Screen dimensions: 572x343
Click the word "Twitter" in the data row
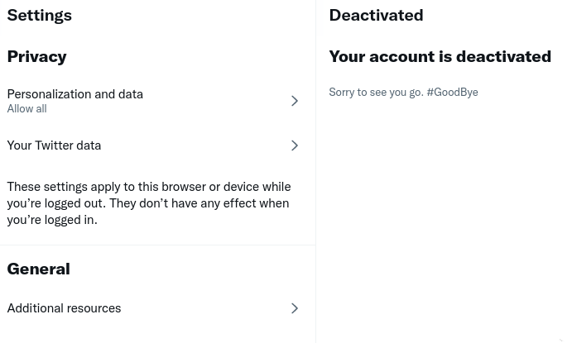pos(55,145)
